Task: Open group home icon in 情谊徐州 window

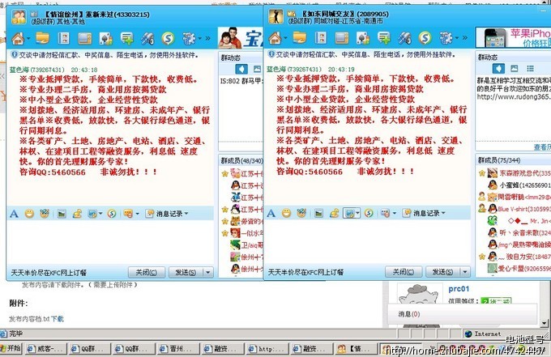Action: point(18,38)
